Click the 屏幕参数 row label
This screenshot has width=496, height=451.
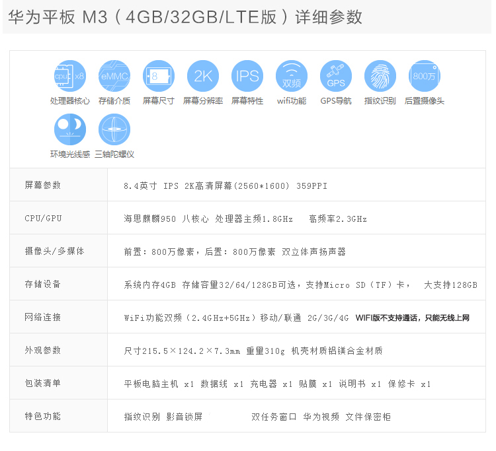pyautogui.click(x=43, y=186)
